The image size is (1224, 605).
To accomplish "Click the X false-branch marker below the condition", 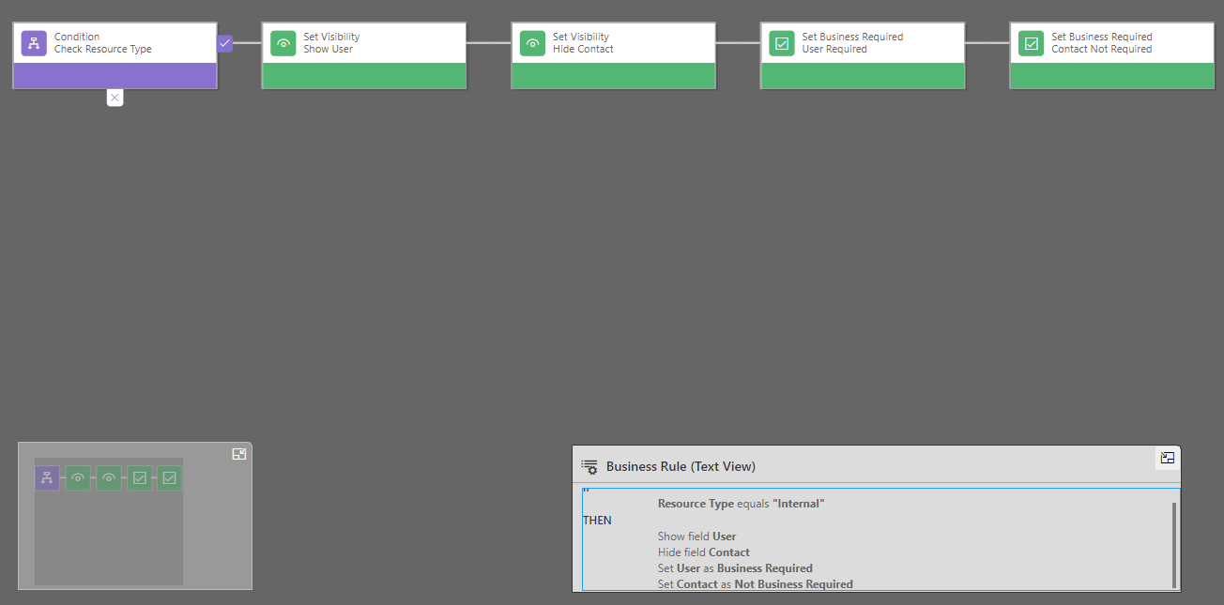I will tap(115, 98).
